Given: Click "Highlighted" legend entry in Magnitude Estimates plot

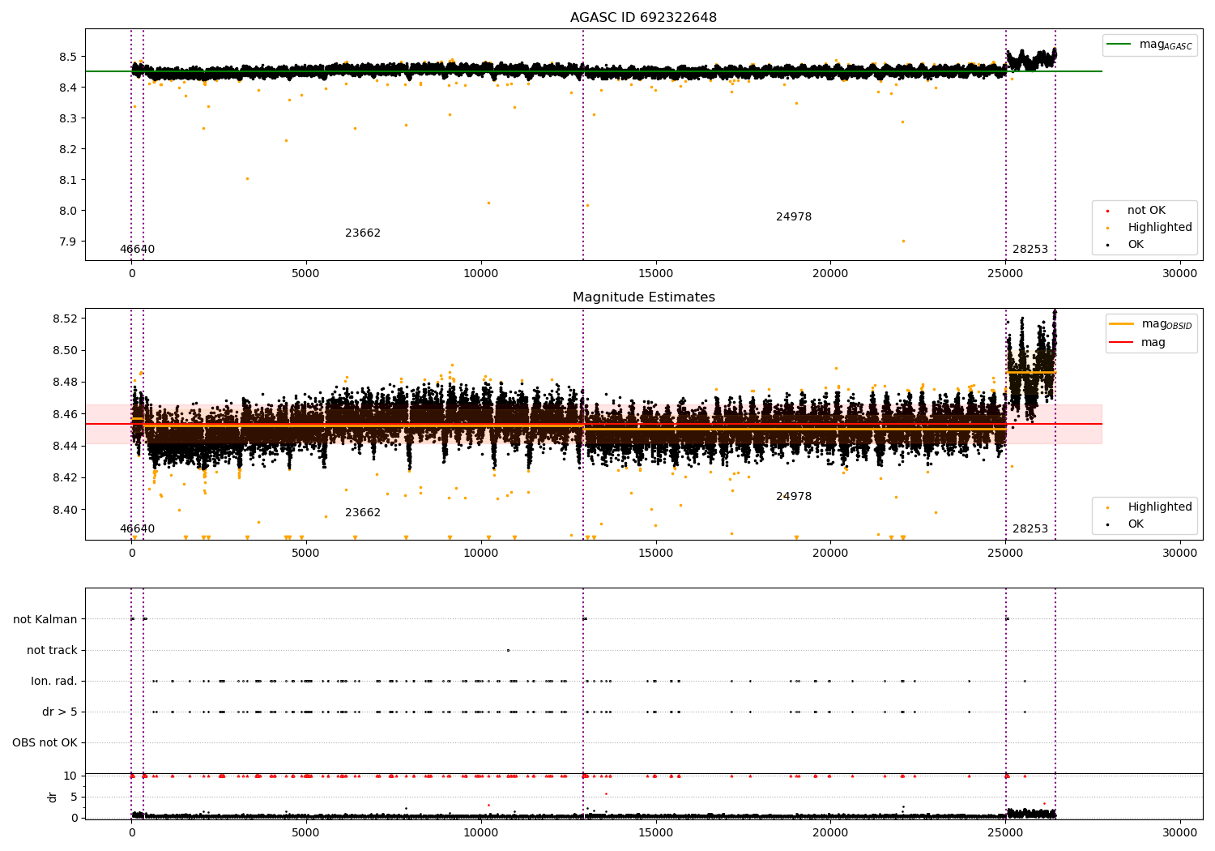Looking at the screenshot, I should (1150, 507).
